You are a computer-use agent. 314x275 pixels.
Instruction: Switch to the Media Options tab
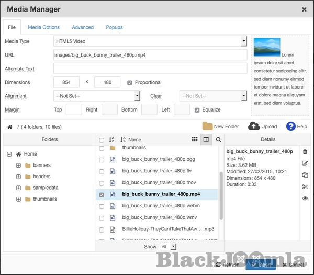click(x=43, y=27)
